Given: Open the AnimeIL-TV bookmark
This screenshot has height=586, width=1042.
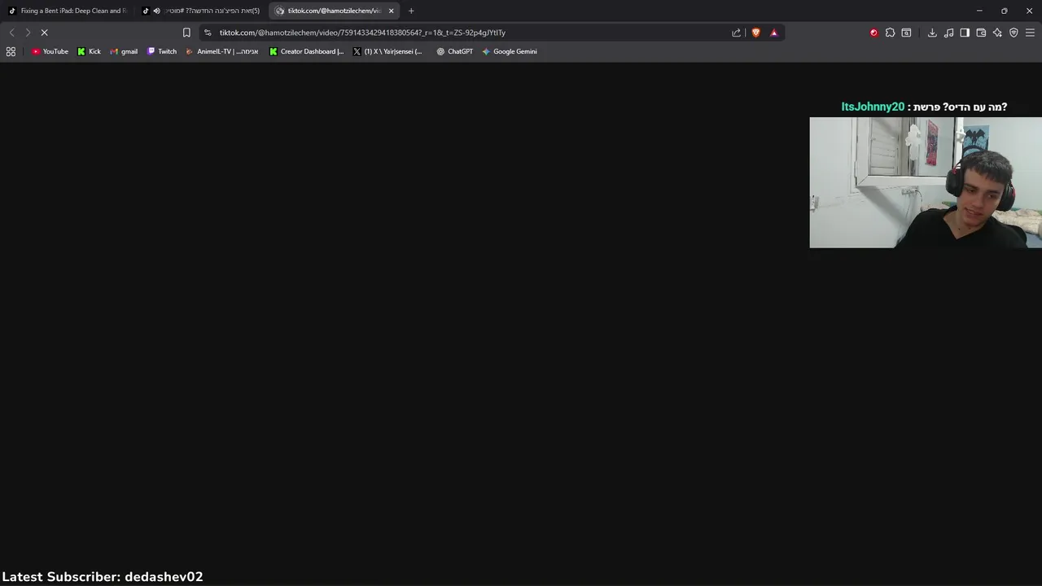Looking at the screenshot, I should [222, 51].
